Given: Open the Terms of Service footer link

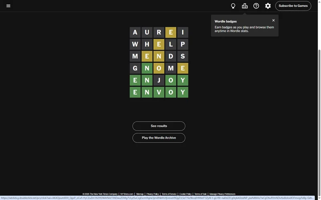Looking at the screenshot, I should (x=169, y=194).
